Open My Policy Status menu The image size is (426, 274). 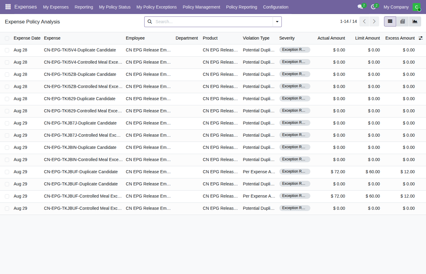115,7
